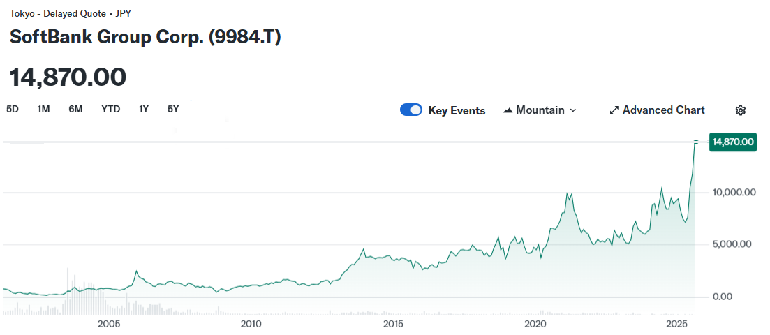Click the Tokyo - Delayed Quote • JPY text
This screenshot has width=770, height=335.
tap(71, 13)
